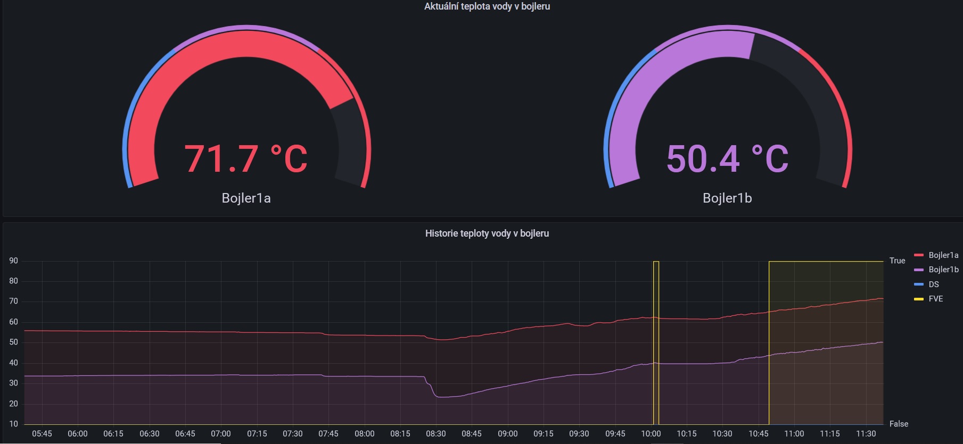The height and width of the screenshot is (444, 963).
Task: Click the Bojler1a gauge label
Action: 246,198
